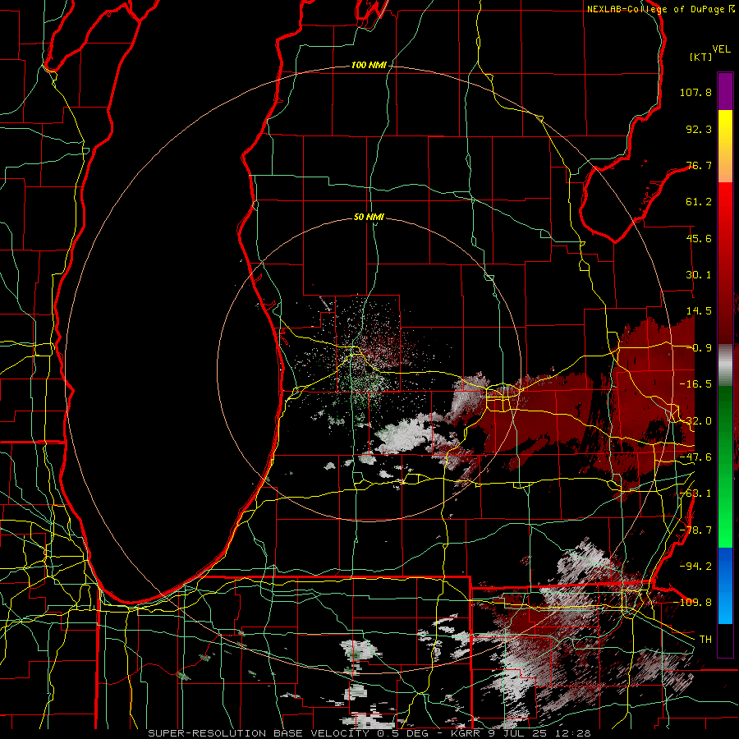Click the purple segment of color bar
Screen dimensions: 739x739
(725, 91)
